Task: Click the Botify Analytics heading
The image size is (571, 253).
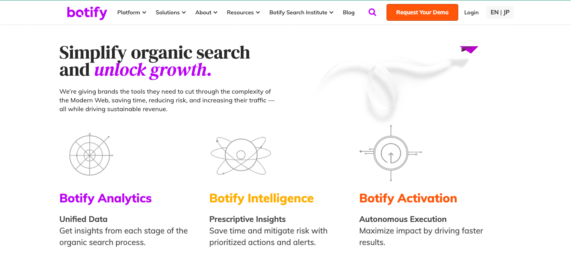Action: (x=105, y=198)
